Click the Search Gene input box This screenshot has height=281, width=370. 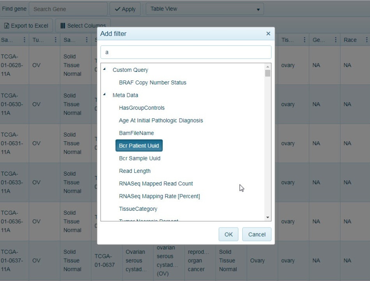click(x=68, y=9)
